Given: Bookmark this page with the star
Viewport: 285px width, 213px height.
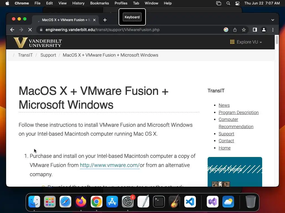Looking at the screenshot, I should coord(244,30).
